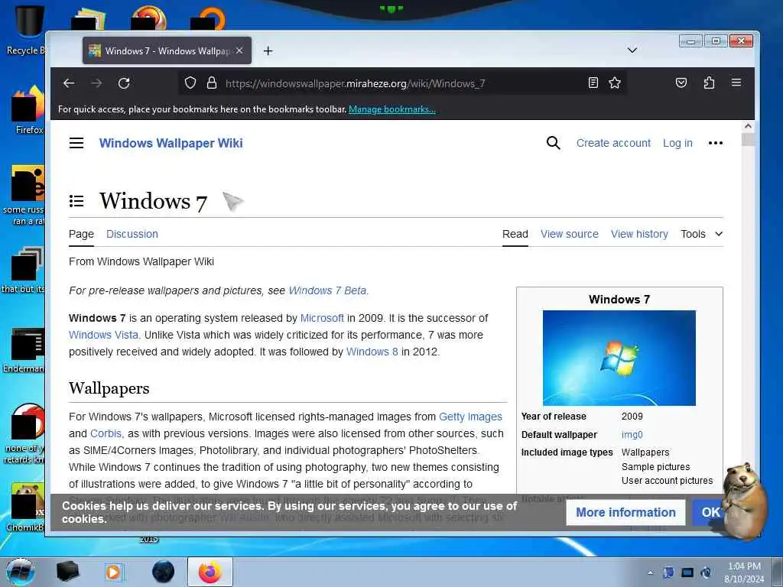Screen dimensions: 783x587
Task: Click the hamster desktop mascot character
Action: point(744,501)
